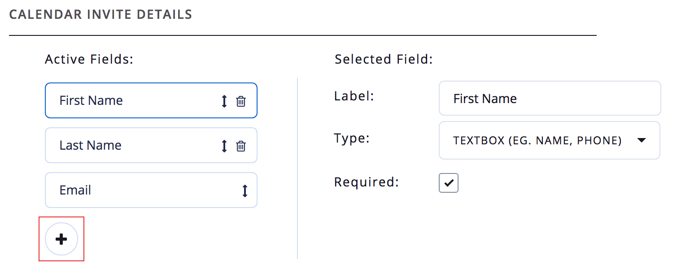Click the Last Name reorder arrows

pos(224,146)
